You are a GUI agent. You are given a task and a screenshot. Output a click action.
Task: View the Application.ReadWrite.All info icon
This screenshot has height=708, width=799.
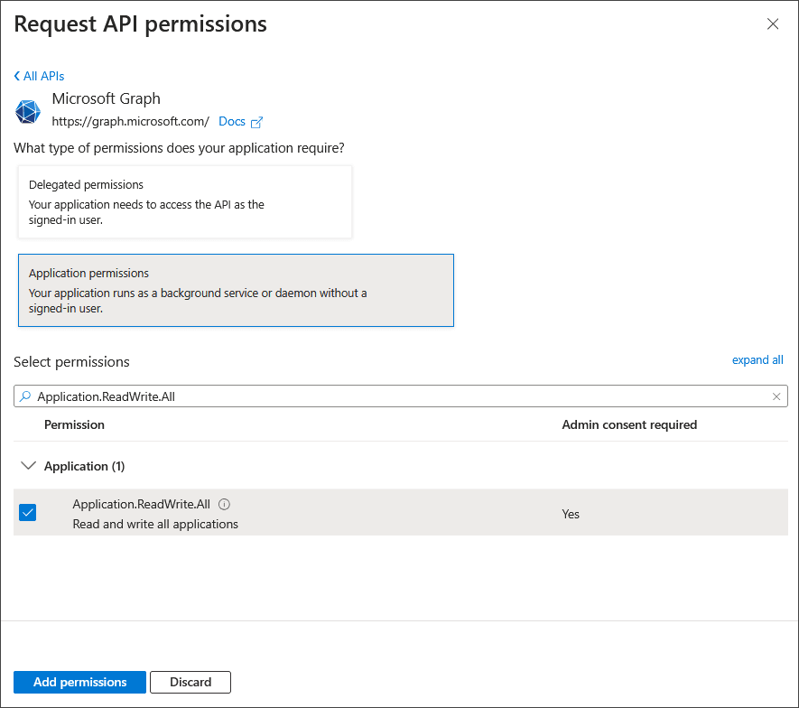(223, 503)
